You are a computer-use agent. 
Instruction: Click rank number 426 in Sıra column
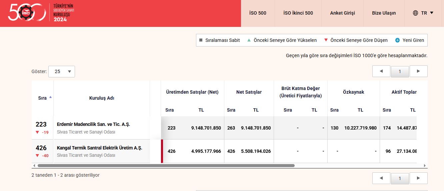click(41, 148)
